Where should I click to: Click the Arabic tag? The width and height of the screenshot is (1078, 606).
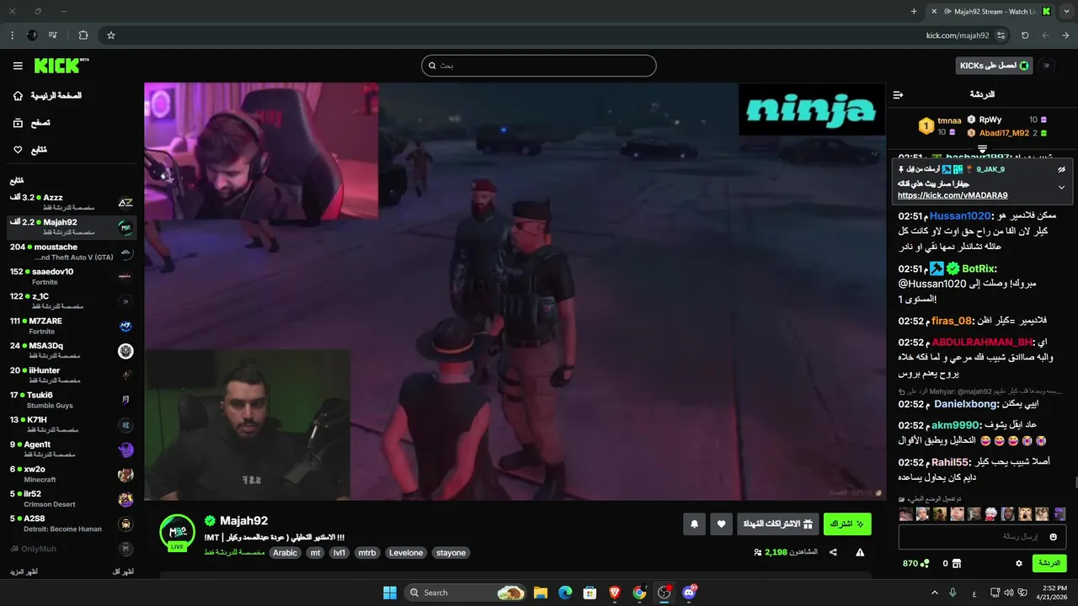click(x=285, y=553)
